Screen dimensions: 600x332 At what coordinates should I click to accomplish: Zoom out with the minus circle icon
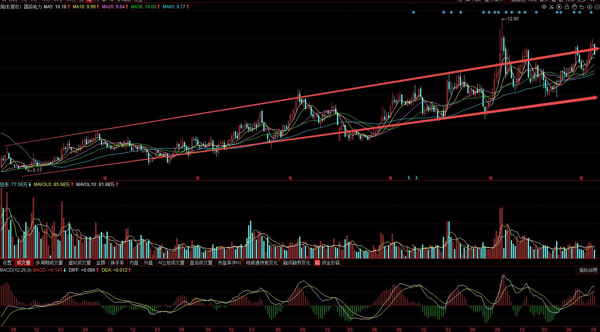tap(597, 7)
